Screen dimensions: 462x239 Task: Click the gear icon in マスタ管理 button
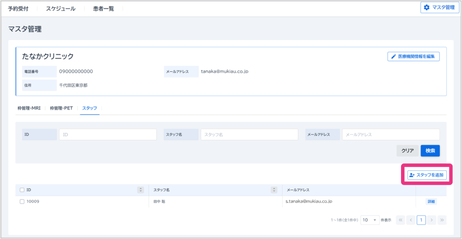(x=426, y=7)
